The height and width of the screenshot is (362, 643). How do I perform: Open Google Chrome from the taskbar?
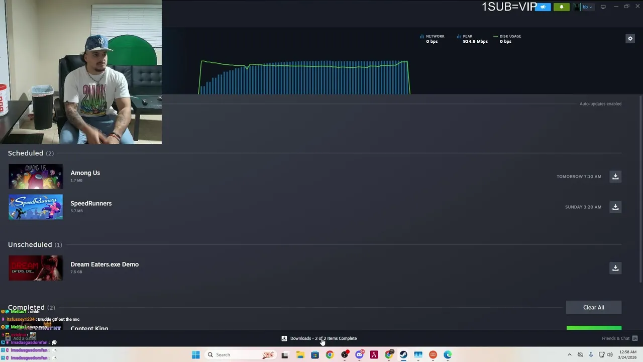pos(330,355)
